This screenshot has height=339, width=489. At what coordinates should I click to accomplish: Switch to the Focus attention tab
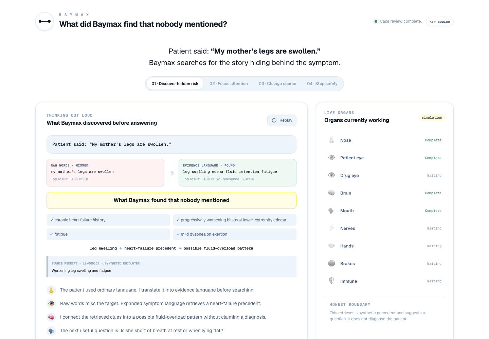click(x=229, y=84)
